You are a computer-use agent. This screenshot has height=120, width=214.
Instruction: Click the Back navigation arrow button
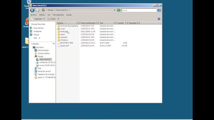click(32, 10)
